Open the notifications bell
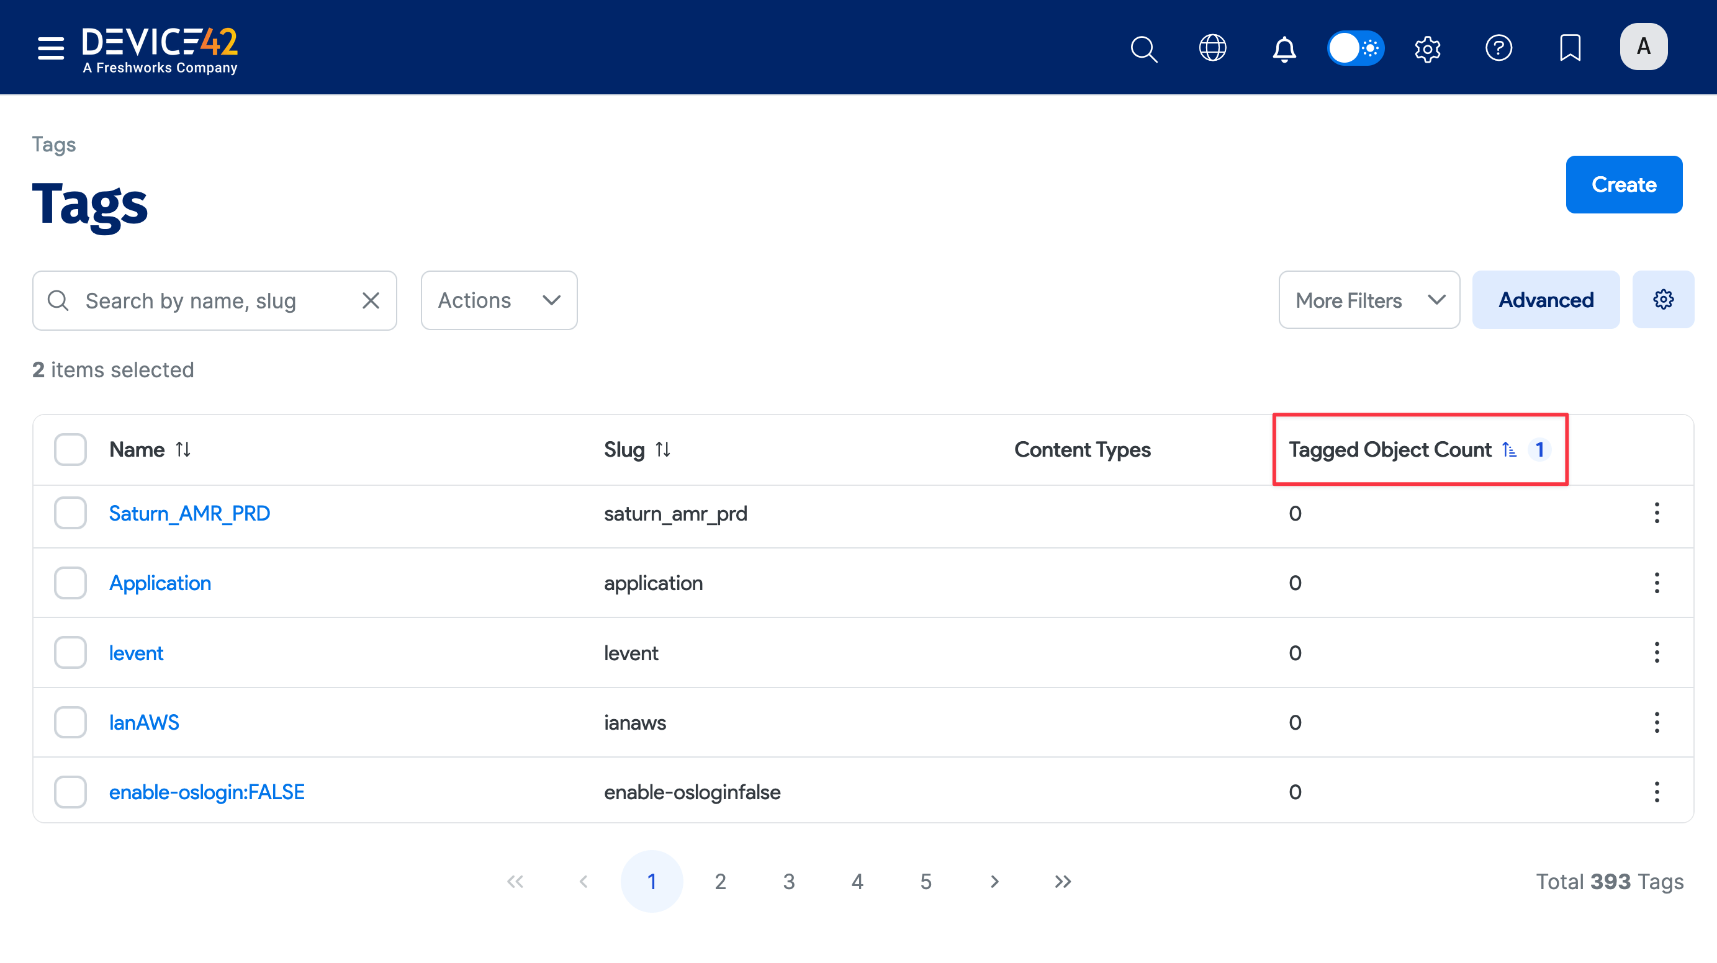Screen dimensions: 1717x963 coord(1284,48)
